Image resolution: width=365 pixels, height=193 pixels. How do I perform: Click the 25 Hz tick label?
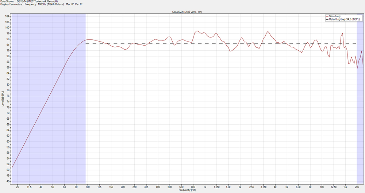(x=18, y=187)
